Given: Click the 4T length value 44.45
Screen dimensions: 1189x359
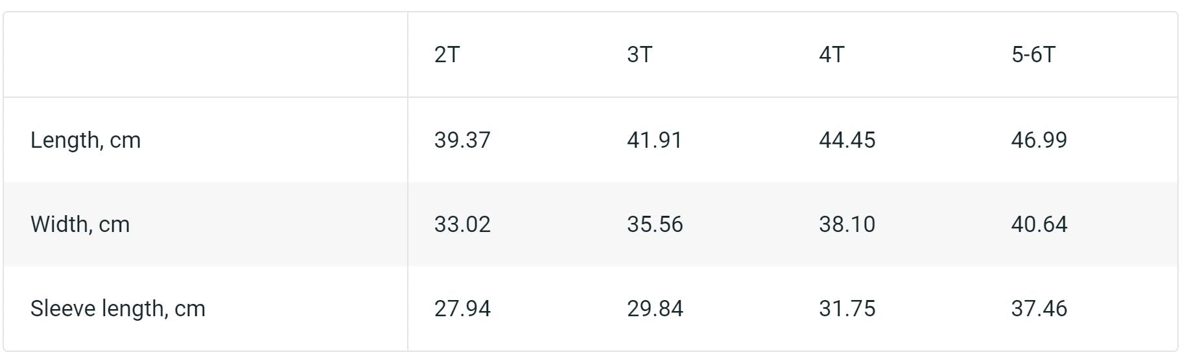Looking at the screenshot, I should click(847, 140).
